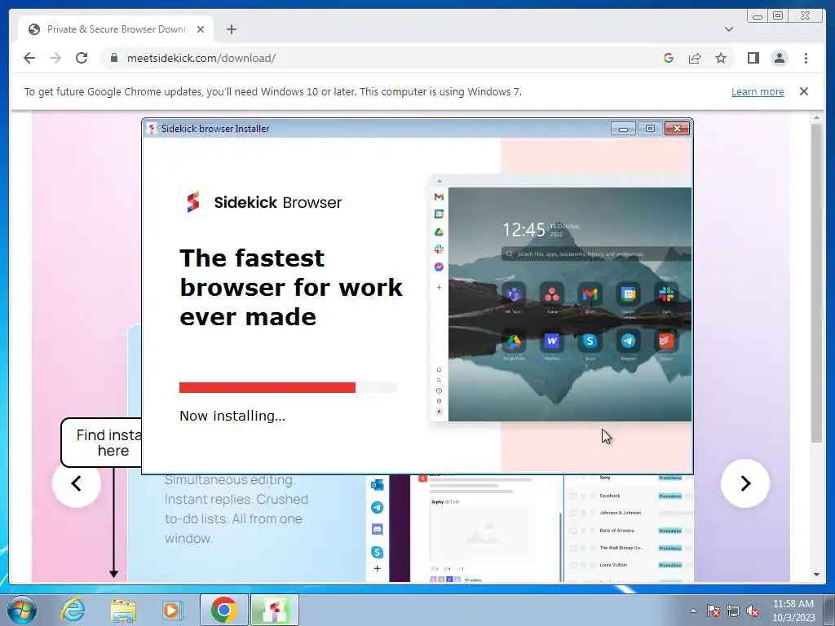
Task: Go to previous slide with left arrow
Action: click(x=76, y=483)
